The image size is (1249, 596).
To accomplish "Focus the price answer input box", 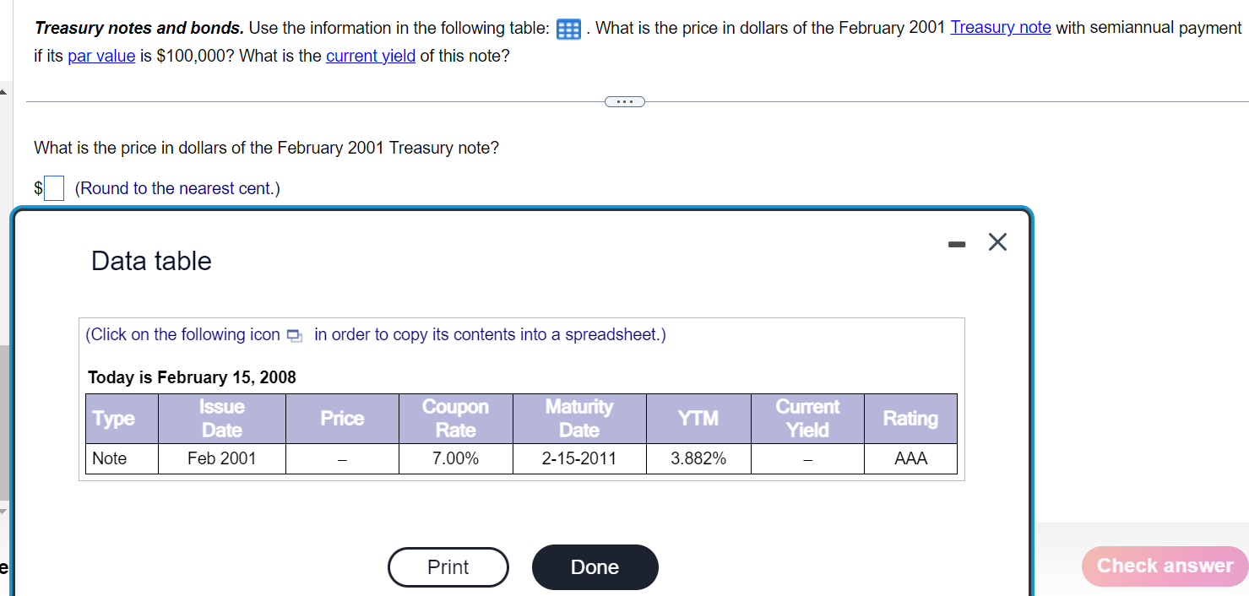I will click(54, 188).
